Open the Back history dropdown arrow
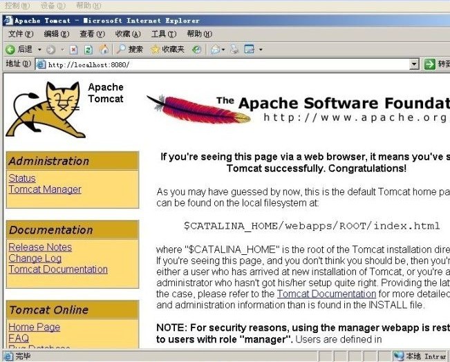 [39, 50]
